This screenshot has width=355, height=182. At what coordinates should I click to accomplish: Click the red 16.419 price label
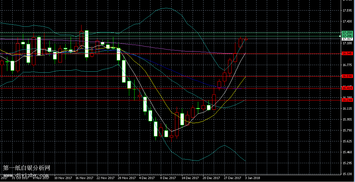(347, 88)
